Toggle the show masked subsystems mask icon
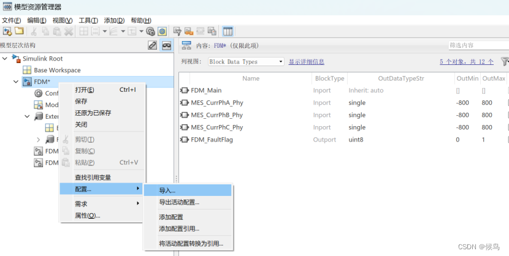 point(167,45)
